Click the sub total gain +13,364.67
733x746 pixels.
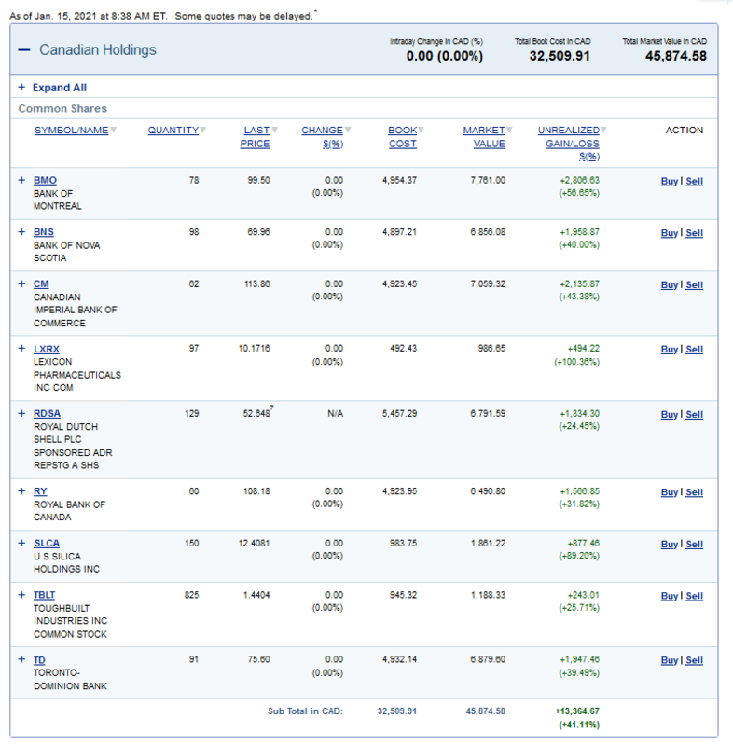[577, 711]
